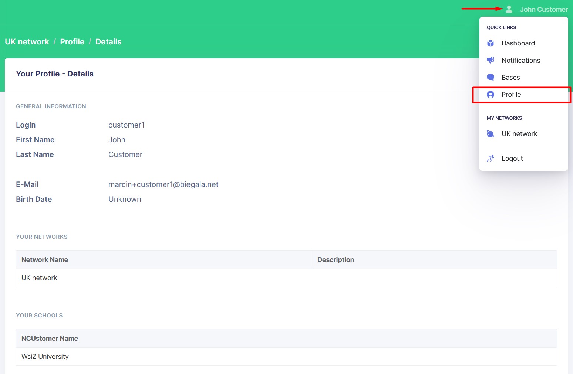The height and width of the screenshot is (374, 573).
Task: Click the Dashboard cube icon
Action: point(491,43)
